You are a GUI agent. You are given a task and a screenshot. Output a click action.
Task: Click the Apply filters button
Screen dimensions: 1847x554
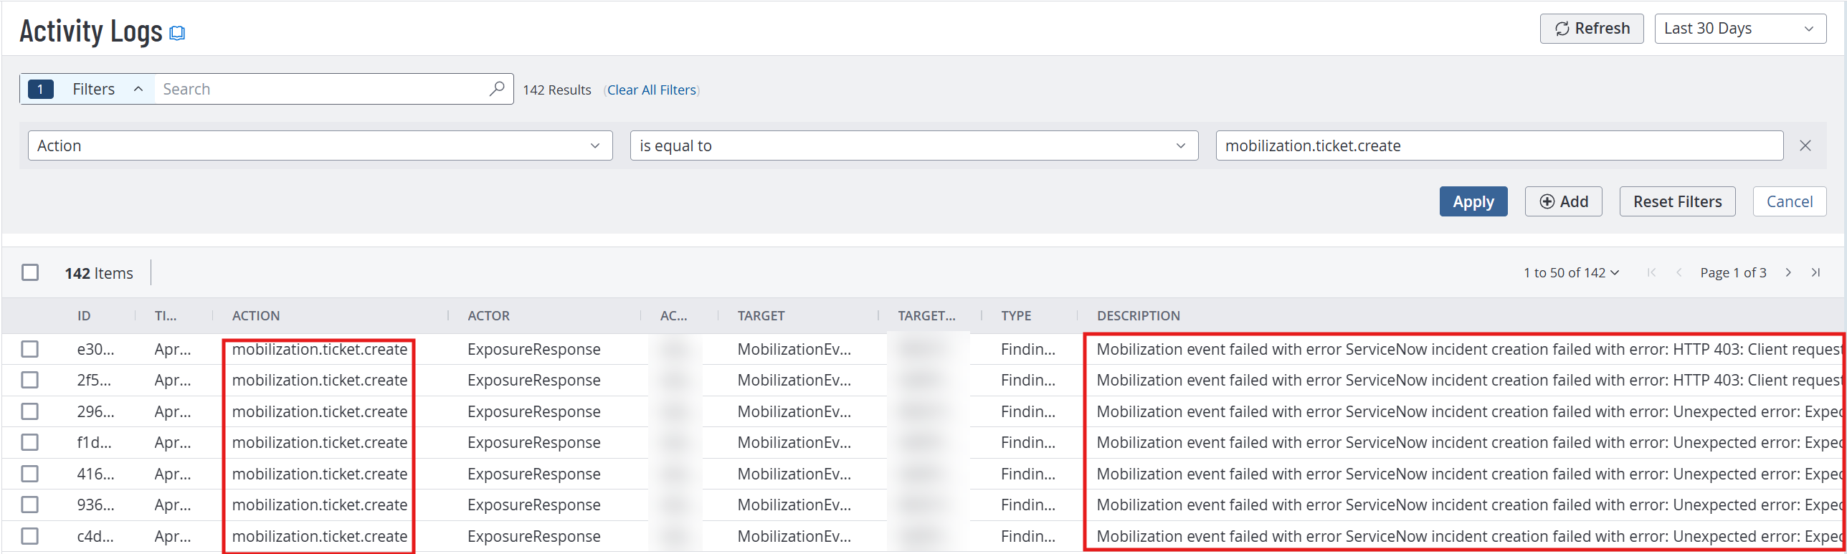(x=1473, y=201)
